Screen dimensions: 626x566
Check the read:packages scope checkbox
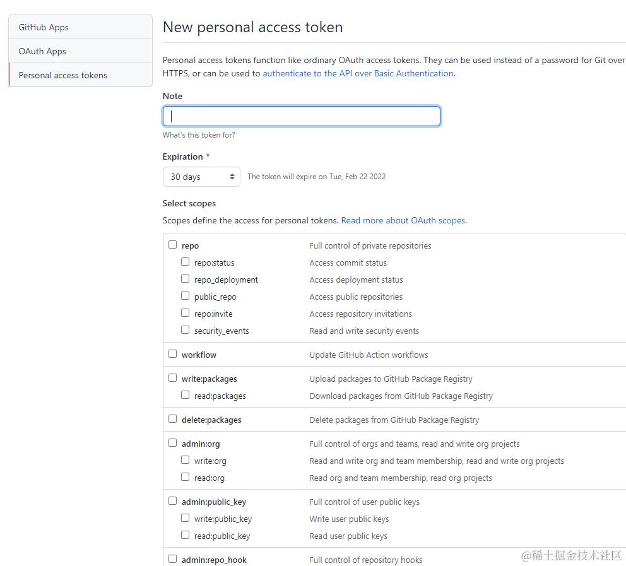186,395
